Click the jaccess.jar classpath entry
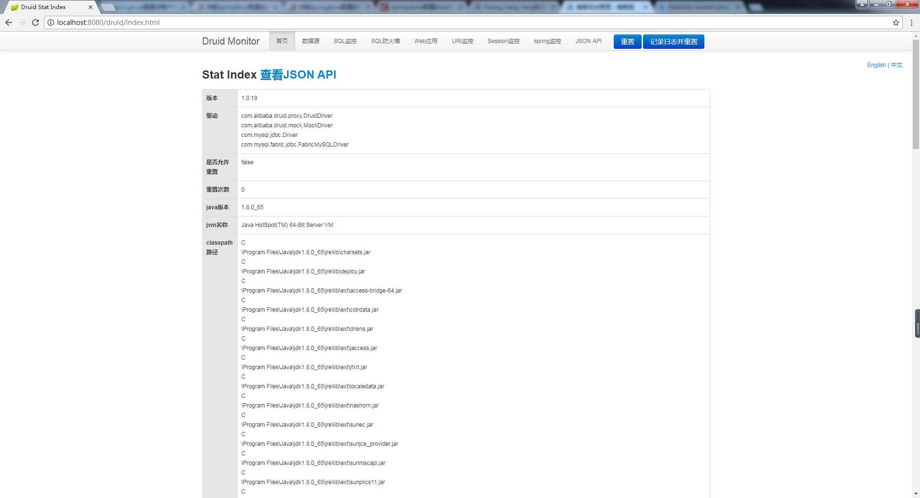 [x=309, y=348]
